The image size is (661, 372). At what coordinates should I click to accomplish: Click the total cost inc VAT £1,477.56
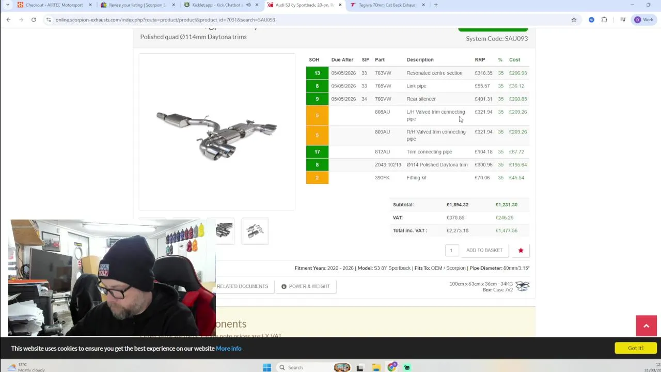[506, 230]
